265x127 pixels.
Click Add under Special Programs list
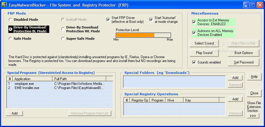tap(14, 113)
